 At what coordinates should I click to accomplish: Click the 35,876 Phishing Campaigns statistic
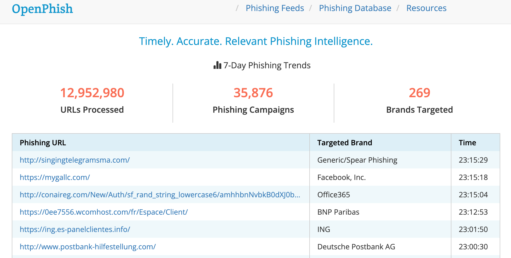pyautogui.click(x=253, y=93)
